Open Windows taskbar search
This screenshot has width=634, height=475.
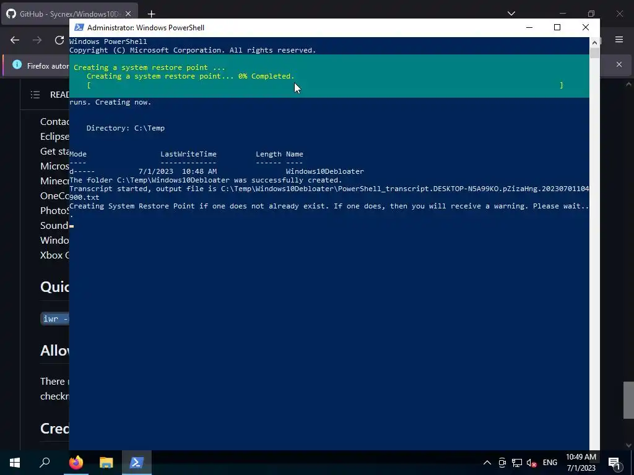coord(45,463)
